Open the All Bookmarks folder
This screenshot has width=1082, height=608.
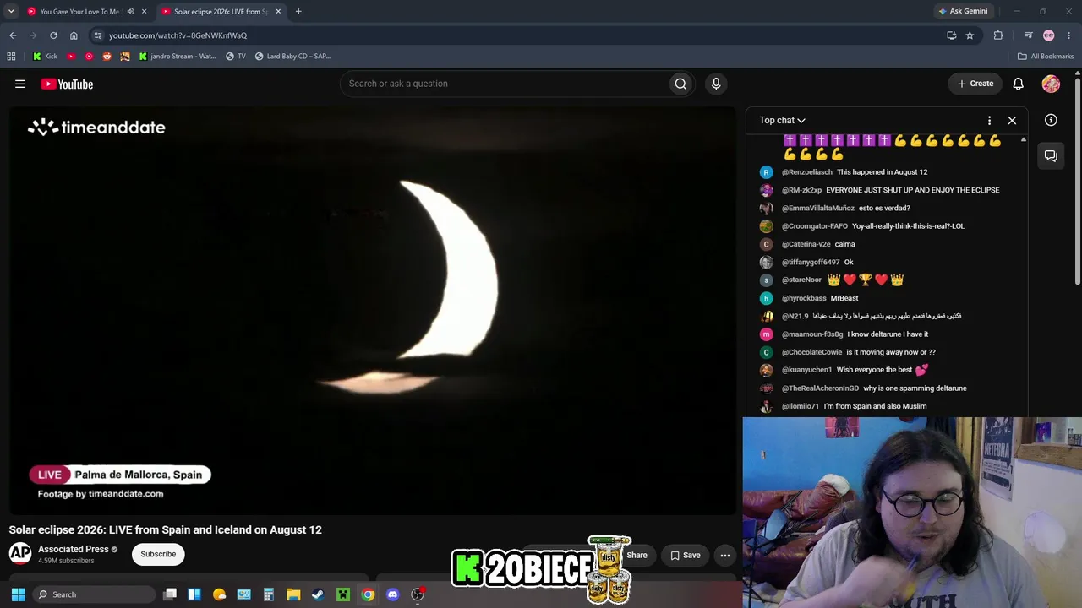1046,57
